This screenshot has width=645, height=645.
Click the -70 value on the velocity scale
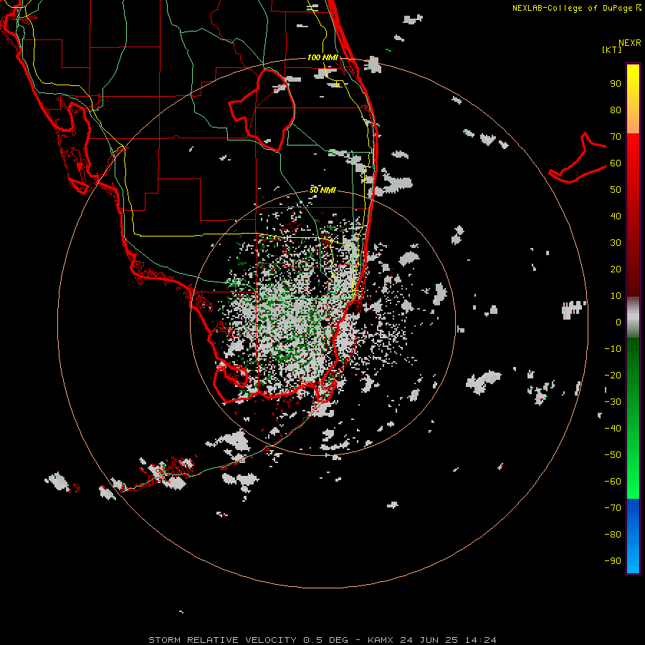tap(613, 508)
